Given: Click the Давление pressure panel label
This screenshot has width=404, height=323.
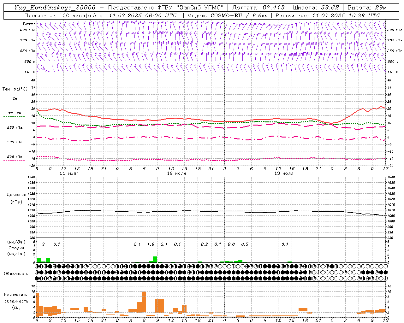Looking at the screenshot, I should pyautogui.click(x=16, y=195).
